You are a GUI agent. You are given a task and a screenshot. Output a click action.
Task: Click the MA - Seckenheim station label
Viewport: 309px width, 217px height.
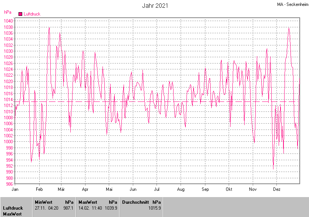(x=292, y=4)
